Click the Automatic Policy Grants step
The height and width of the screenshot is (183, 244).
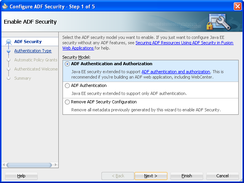tap(36, 60)
